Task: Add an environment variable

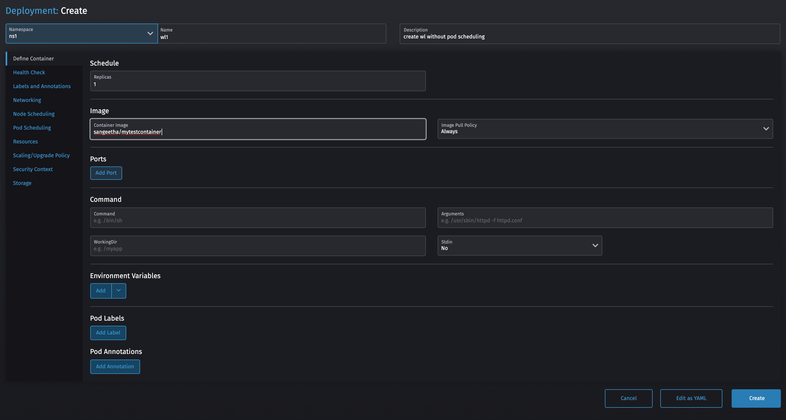Action: click(101, 291)
